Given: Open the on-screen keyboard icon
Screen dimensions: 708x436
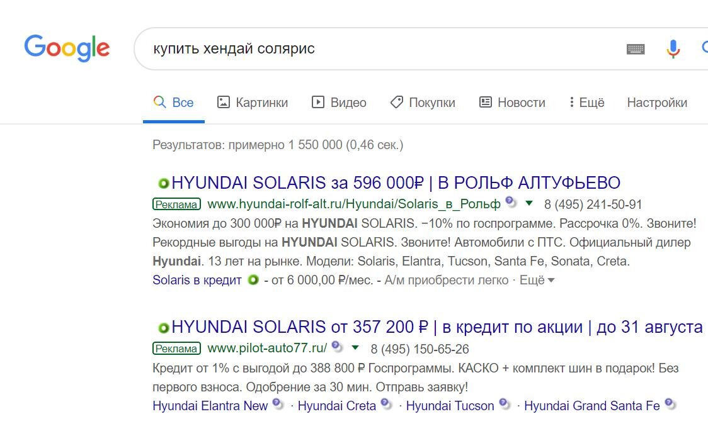Looking at the screenshot, I should pyautogui.click(x=636, y=49).
